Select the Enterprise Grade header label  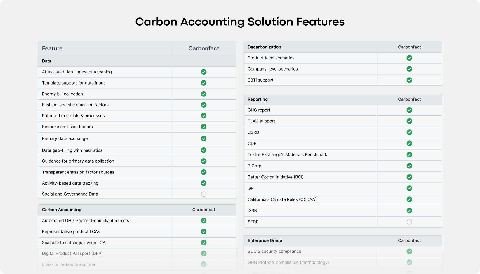(265, 241)
